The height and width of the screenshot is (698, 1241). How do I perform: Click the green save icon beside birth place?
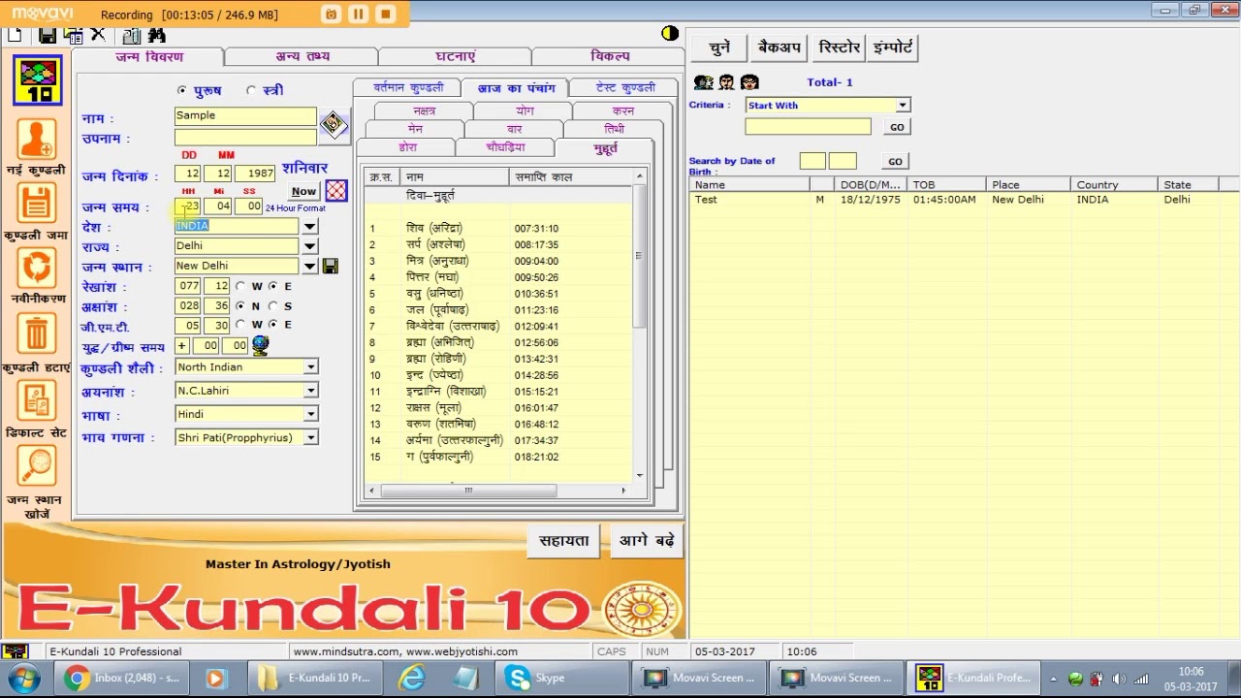331,267
